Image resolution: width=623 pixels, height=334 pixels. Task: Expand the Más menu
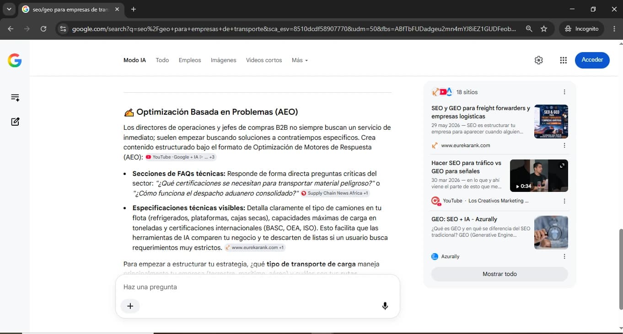pos(300,60)
